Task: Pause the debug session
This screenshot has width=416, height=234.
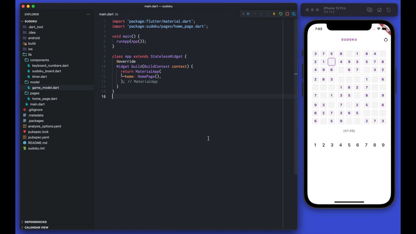Action: [248, 14]
